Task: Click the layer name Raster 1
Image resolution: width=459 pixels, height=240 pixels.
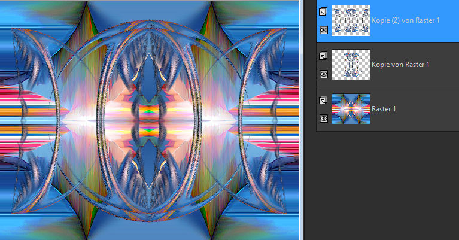Action: click(384, 109)
